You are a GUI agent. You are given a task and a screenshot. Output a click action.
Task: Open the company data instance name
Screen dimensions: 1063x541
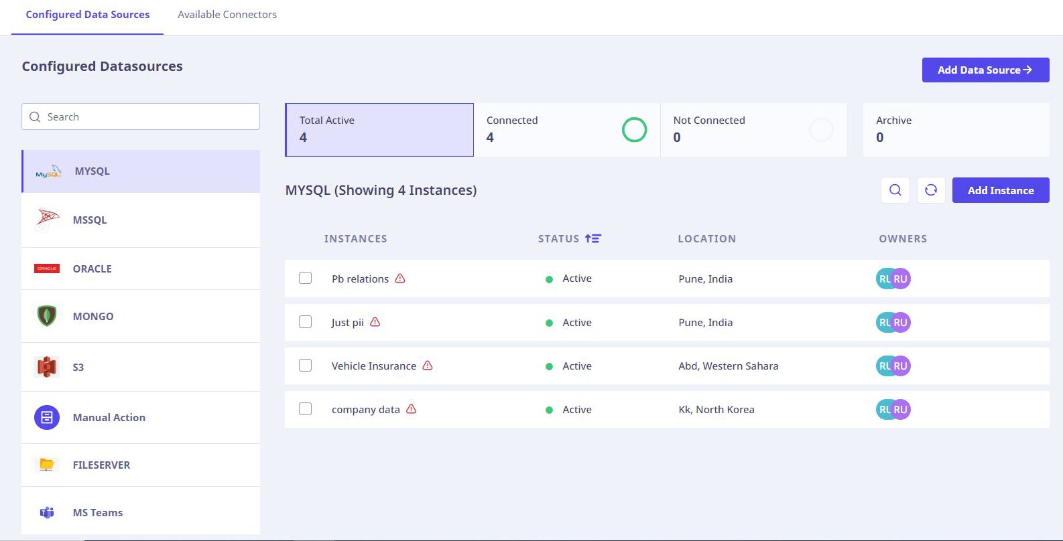(365, 410)
